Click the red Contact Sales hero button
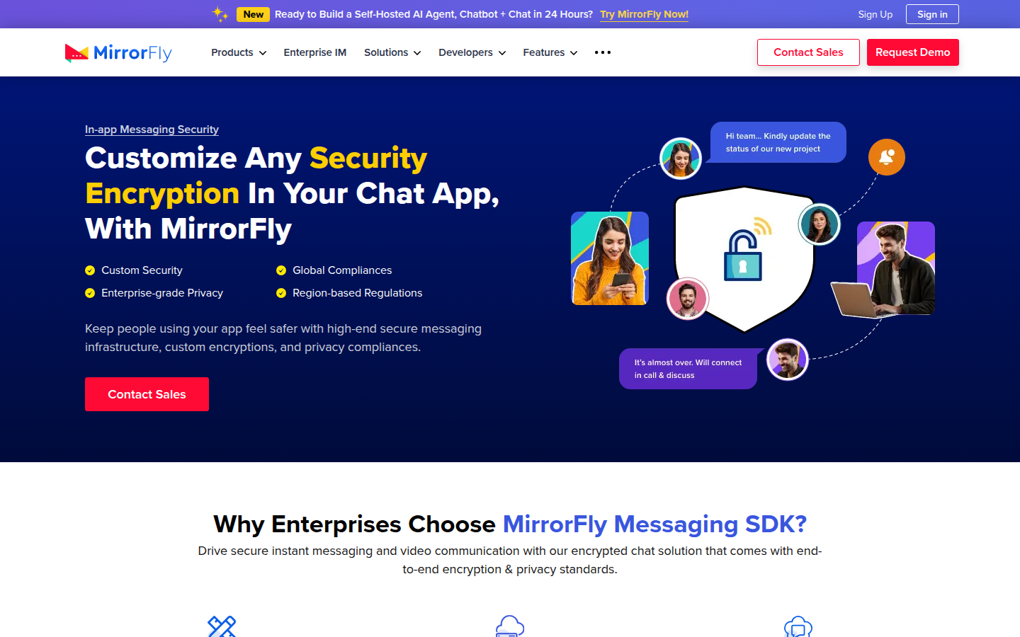This screenshot has height=637, width=1020. (x=147, y=394)
